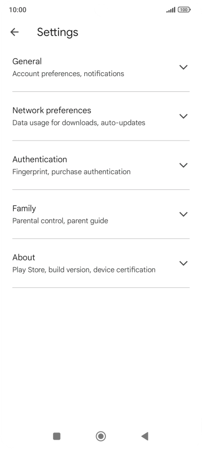202x449 pixels.
Task: Select the About heading
Action: point(24,257)
